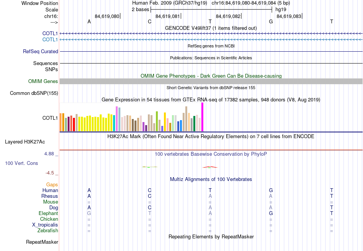363x251 pixels.
Task: Click the chr16:84,619,080-84,619,084 position text
Action: (x=243, y=3)
